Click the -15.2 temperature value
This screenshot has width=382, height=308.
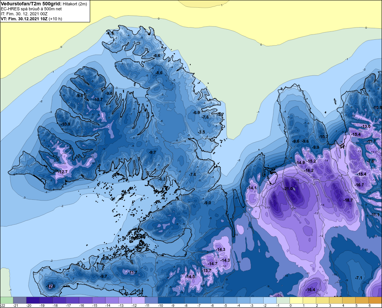click(x=311, y=161)
